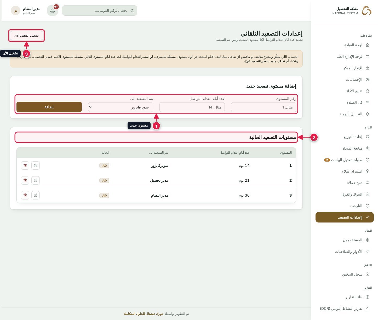378x320 pixels.
Task: Open بناء التقارير page
Action: pos(345,297)
